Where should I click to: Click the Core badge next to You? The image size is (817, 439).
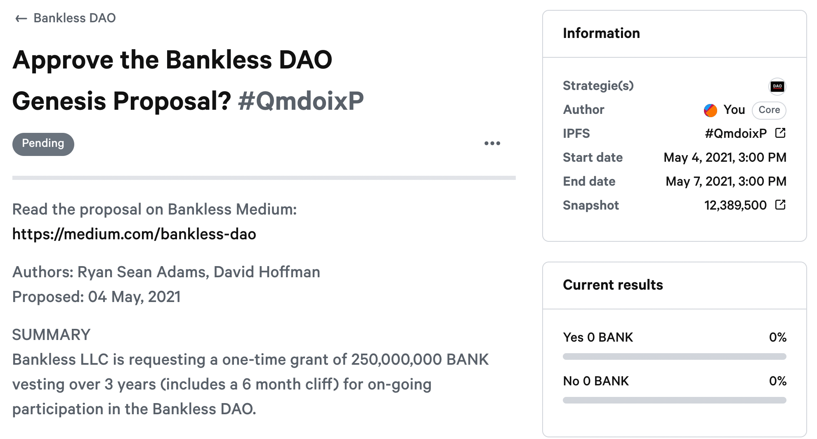769,110
